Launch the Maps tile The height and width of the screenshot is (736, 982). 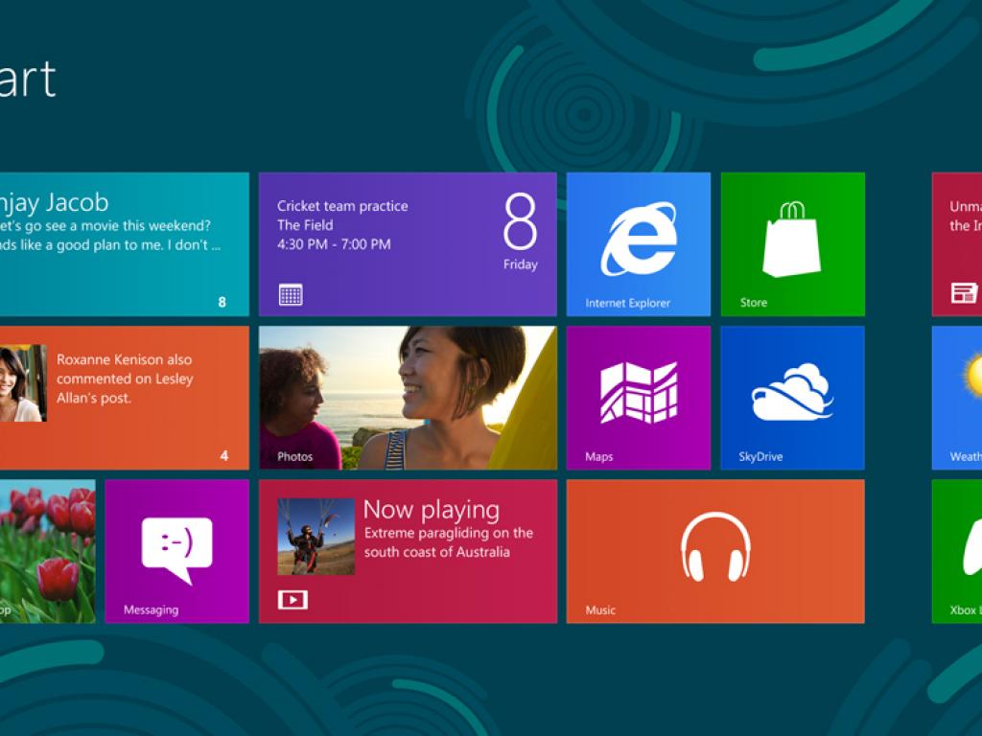click(638, 398)
